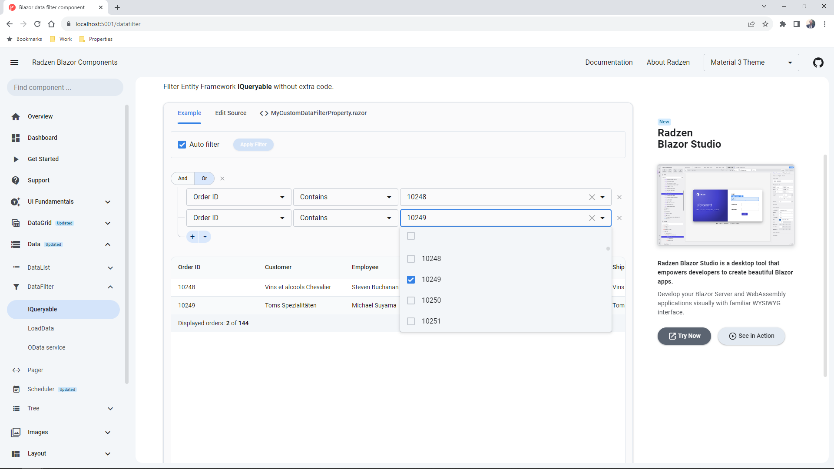834x469 pixels.
Task: Click the Data storage icon
Action: [x=16, y=244]
